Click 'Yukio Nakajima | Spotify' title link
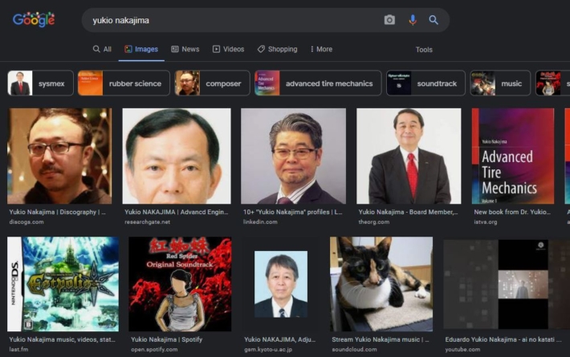 [x=166, y=339]
